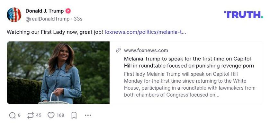This screenshot has width=270, height=130.
Task: Open the Melania Trump preview photo
Action: tap(58, 73)
